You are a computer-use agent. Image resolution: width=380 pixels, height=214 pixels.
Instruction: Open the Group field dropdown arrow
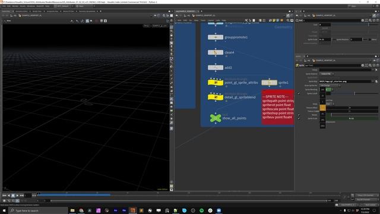coord(373,70)
